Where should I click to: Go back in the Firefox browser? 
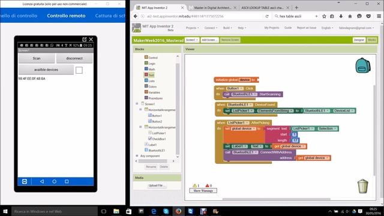136,16
